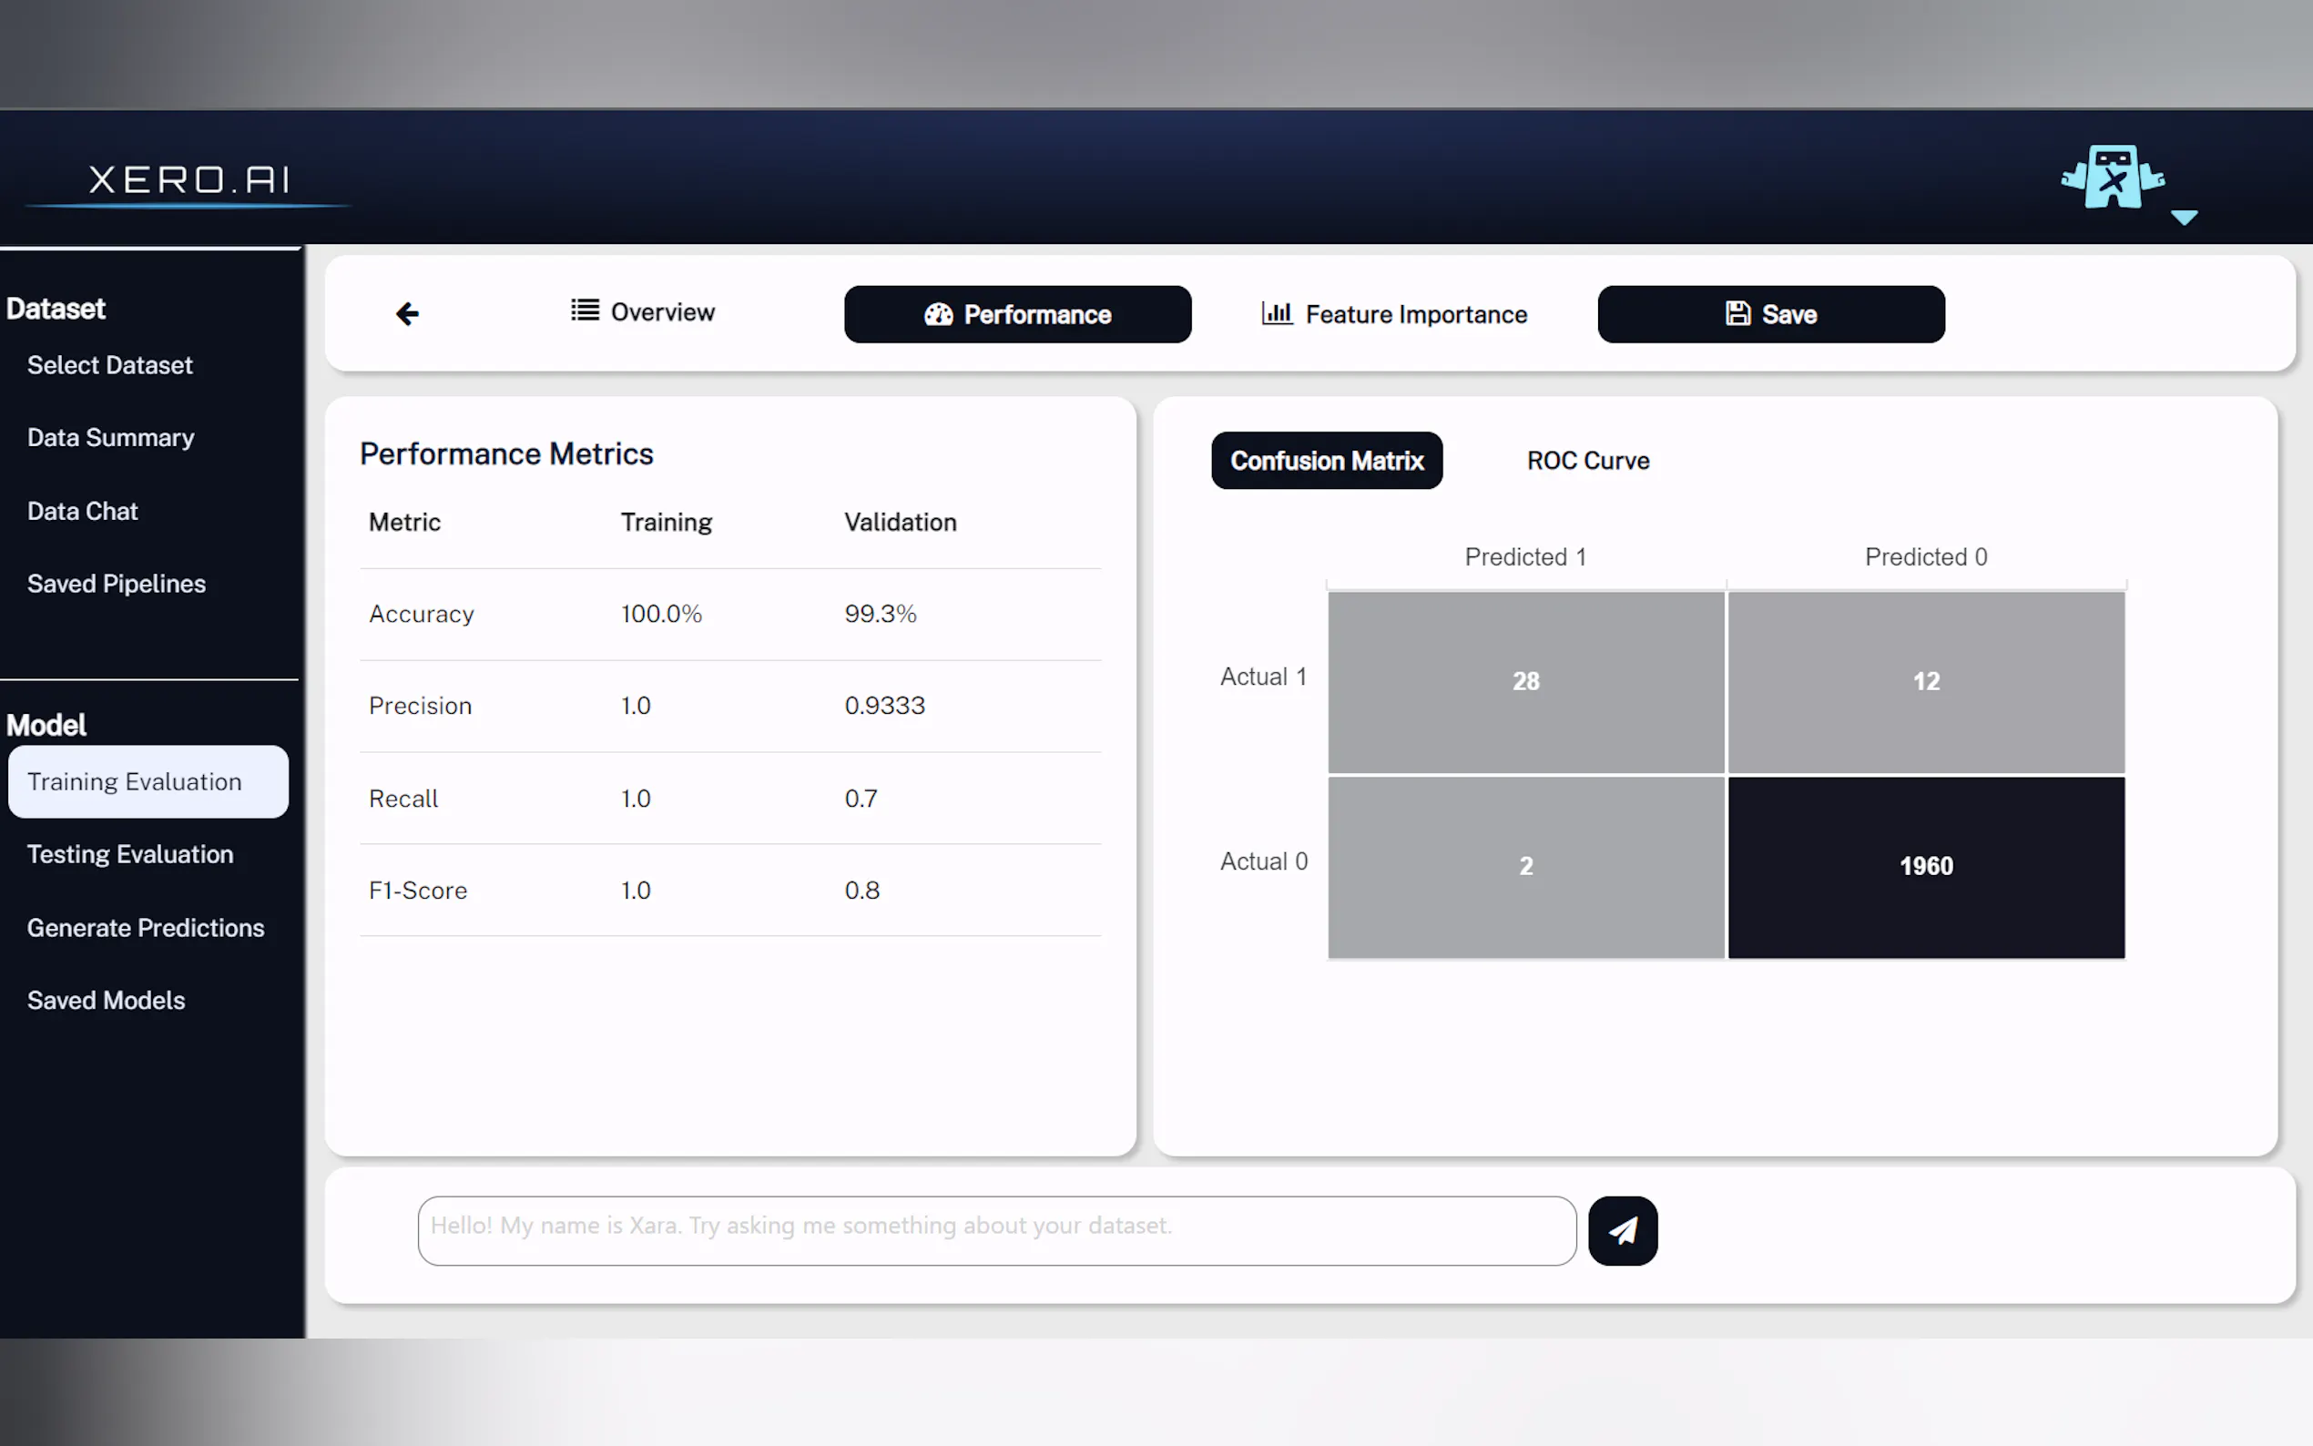Expand the Select Dataset section

109,364
